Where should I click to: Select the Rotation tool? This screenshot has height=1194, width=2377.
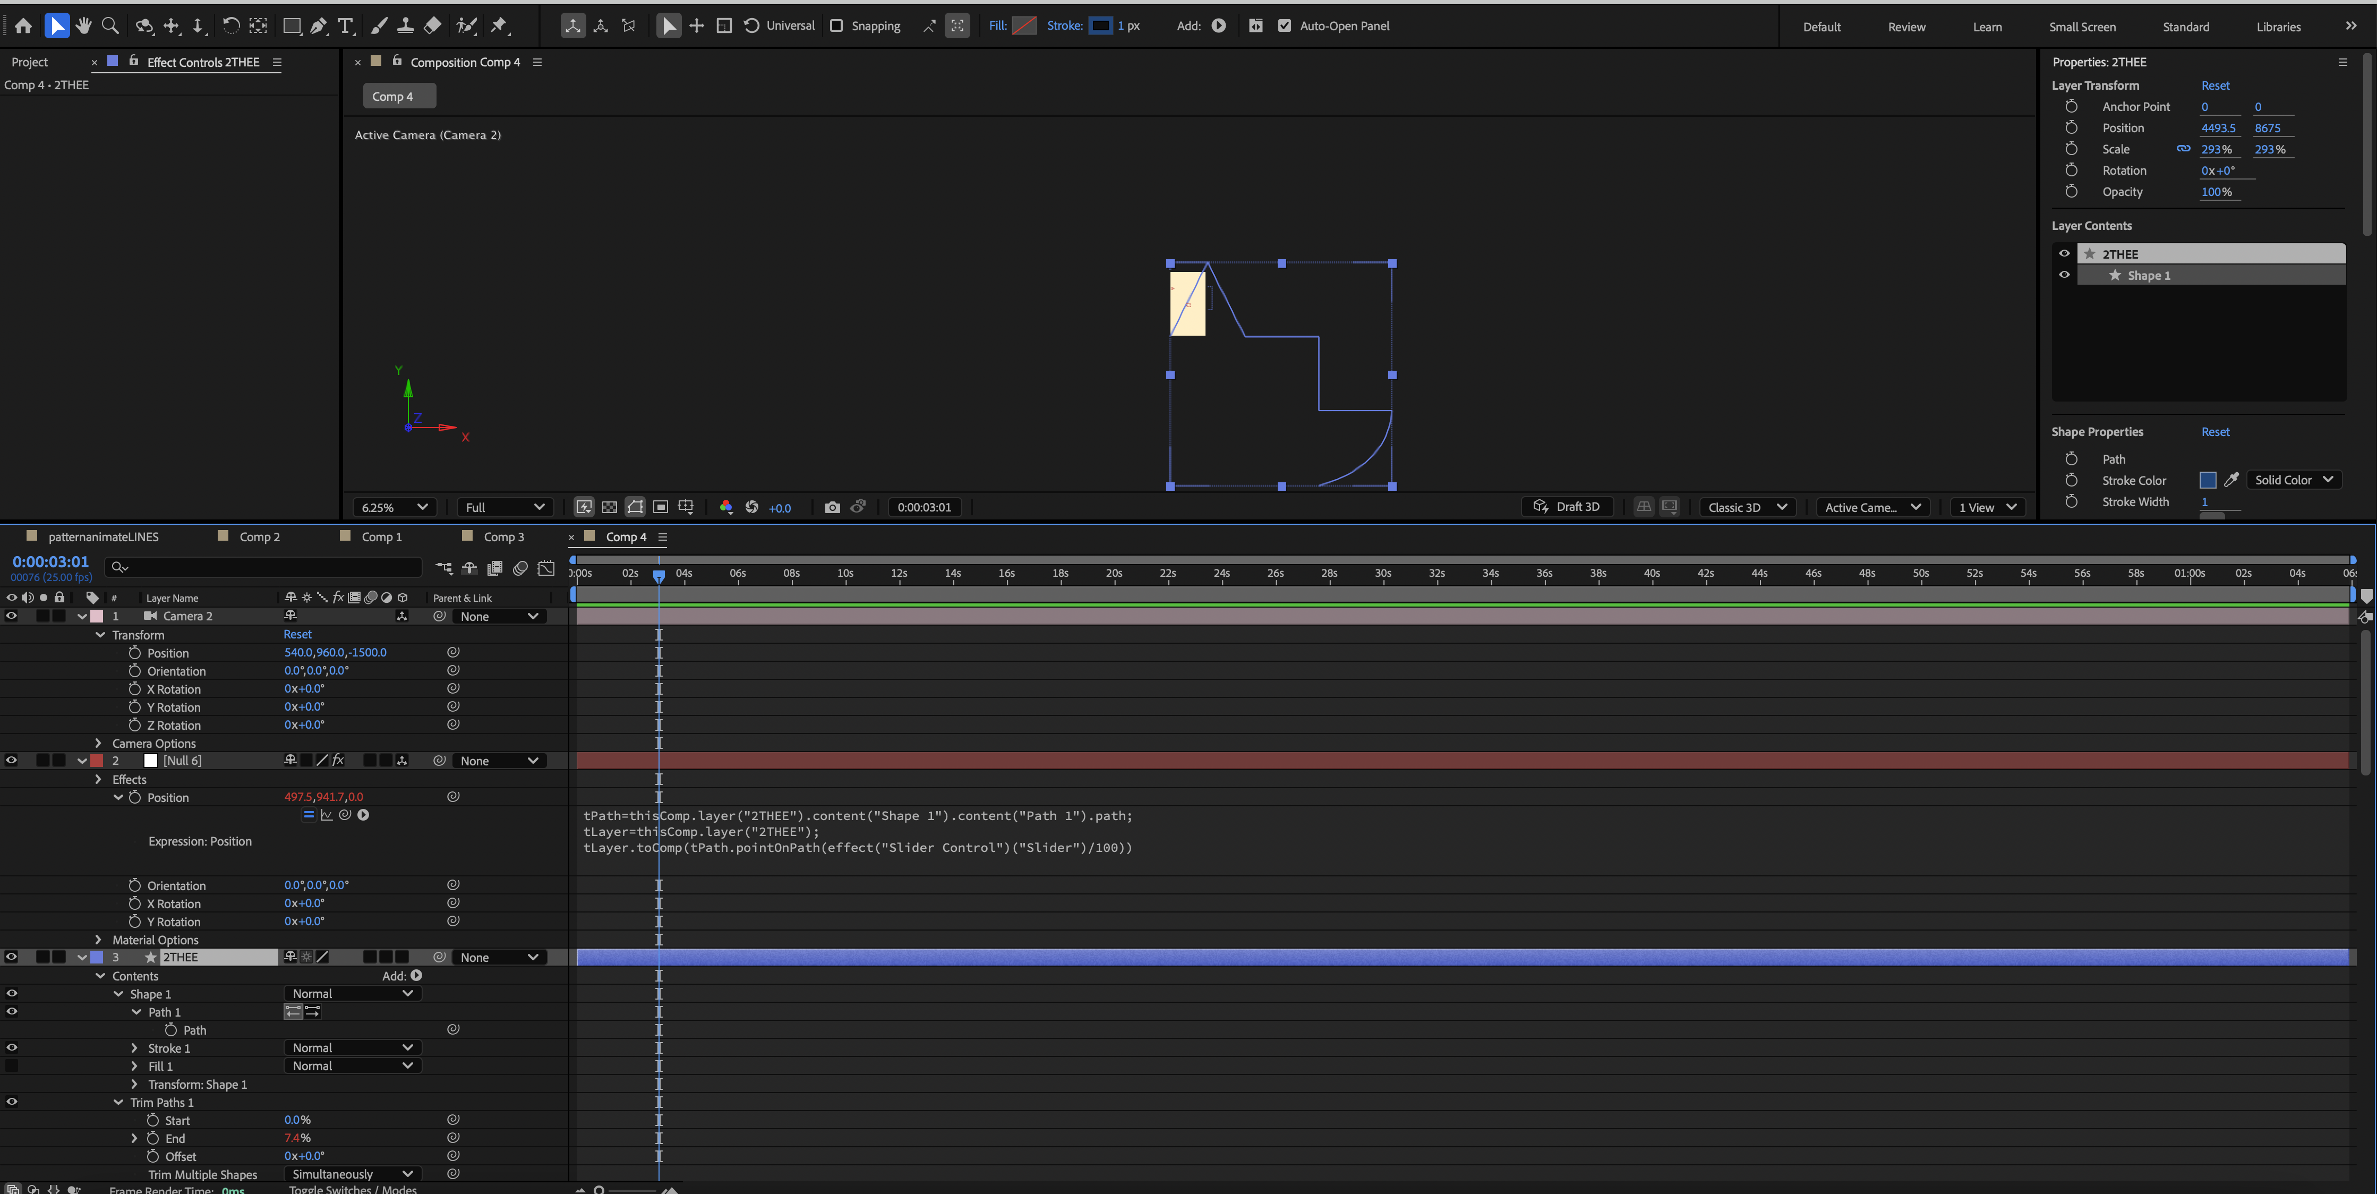(x=232, y=26)
